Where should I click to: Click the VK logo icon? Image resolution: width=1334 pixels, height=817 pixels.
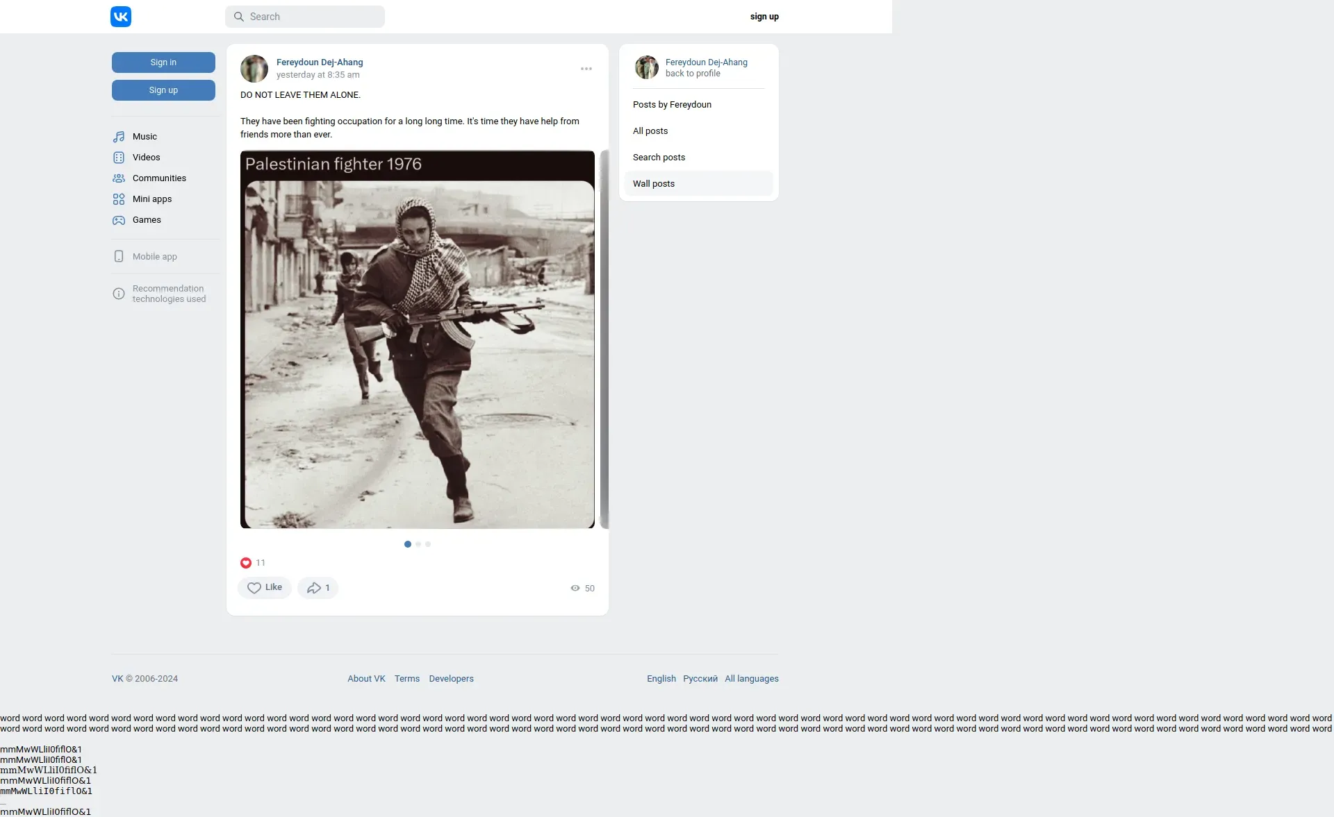point(121,17)
